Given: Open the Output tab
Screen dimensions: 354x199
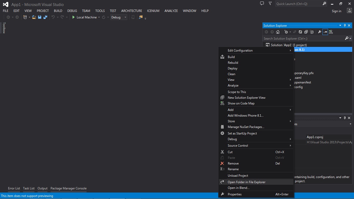Looking at the screenshot, I should pyautogui.click(x=43, y=188).
